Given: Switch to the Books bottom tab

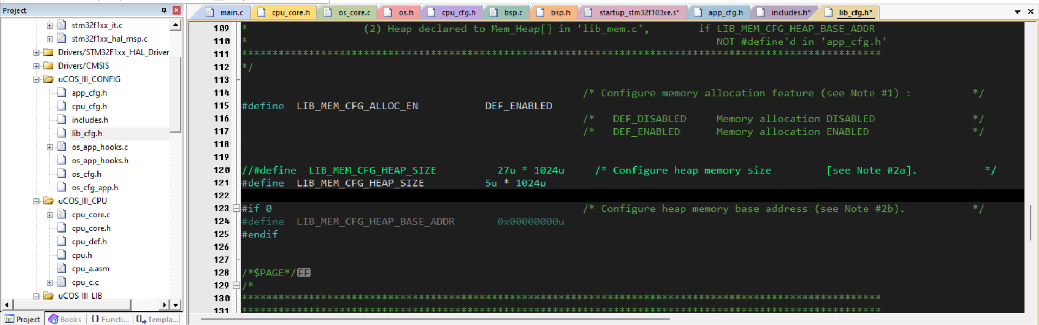Looking at the screenshot, I should [x=65, y=319].
